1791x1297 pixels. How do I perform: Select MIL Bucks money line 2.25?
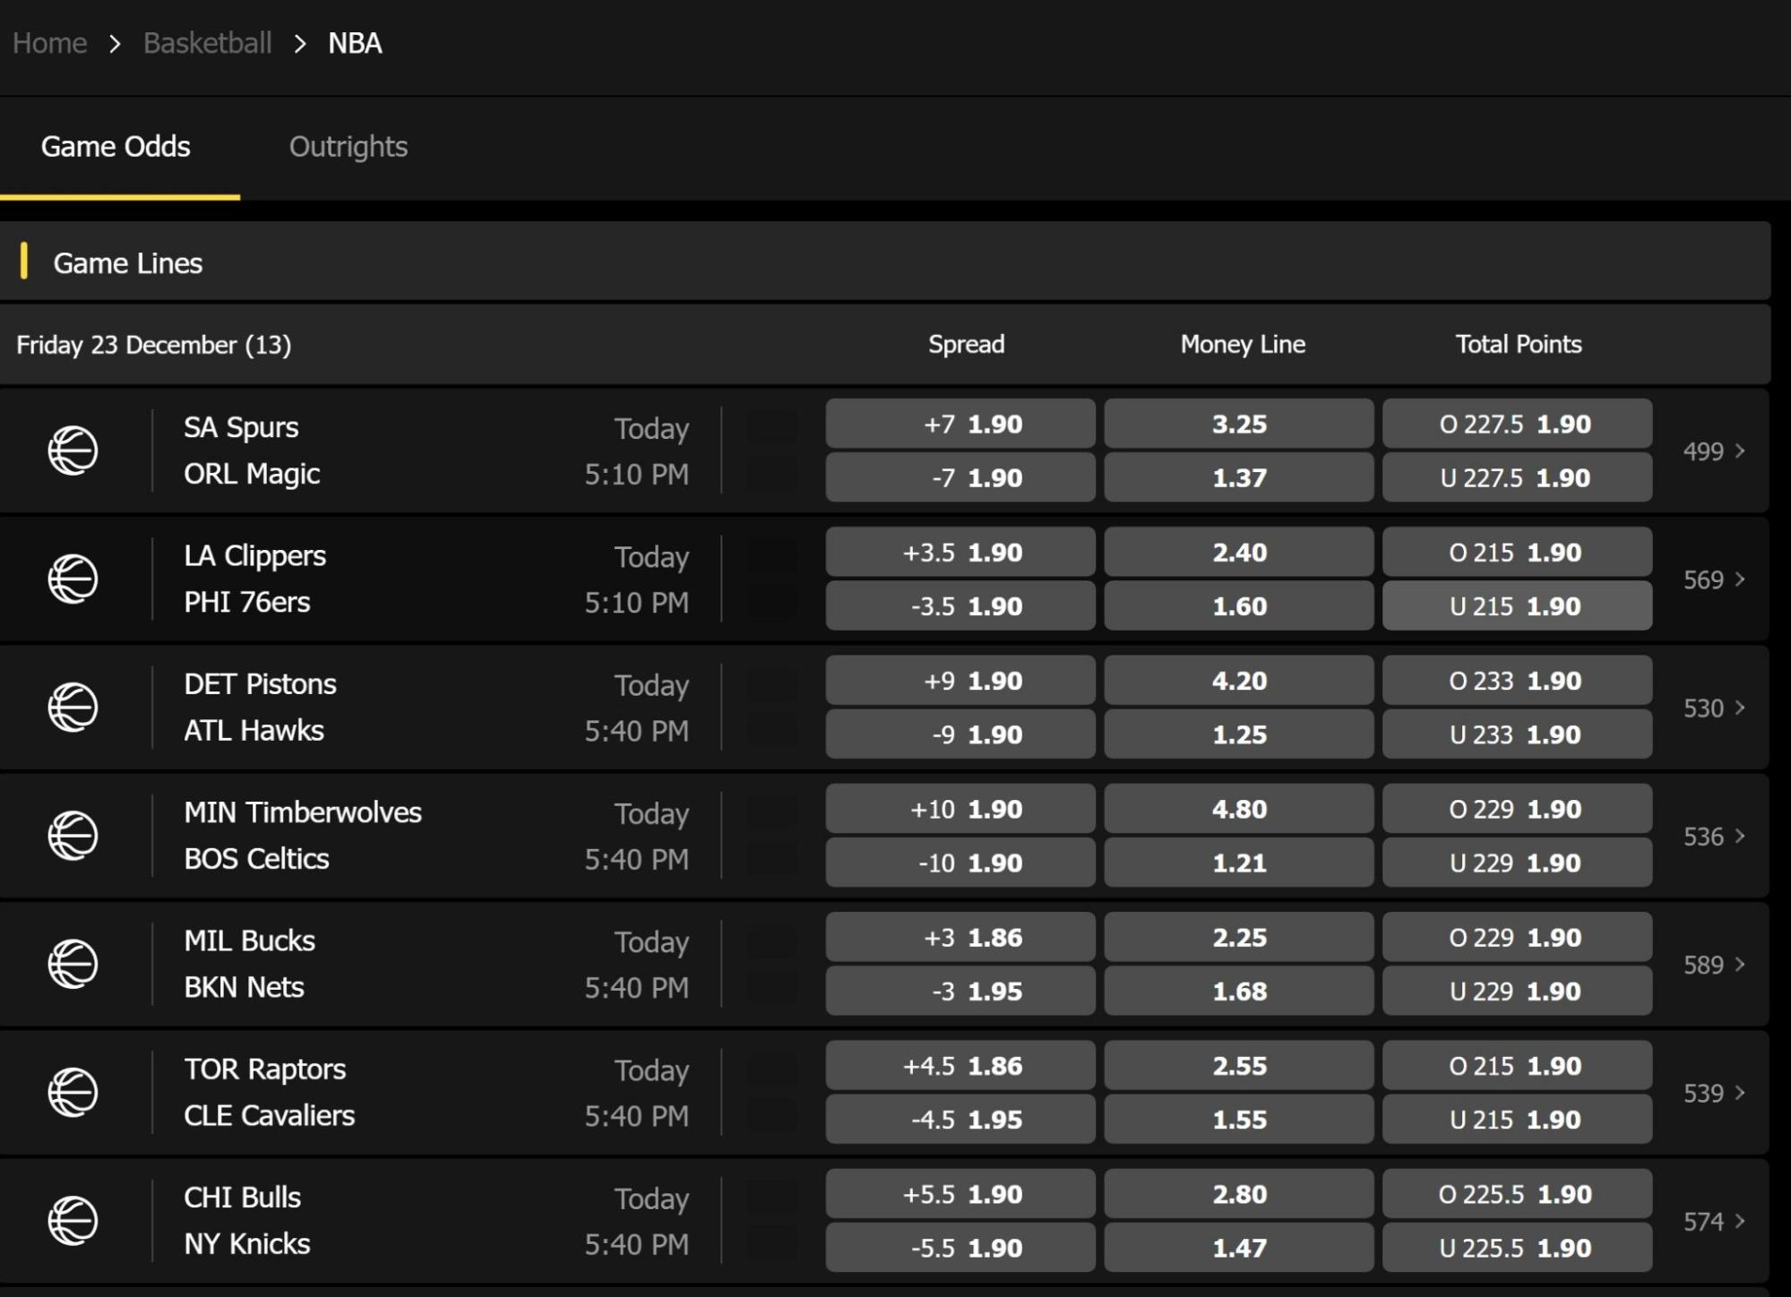coord(1239,937)
